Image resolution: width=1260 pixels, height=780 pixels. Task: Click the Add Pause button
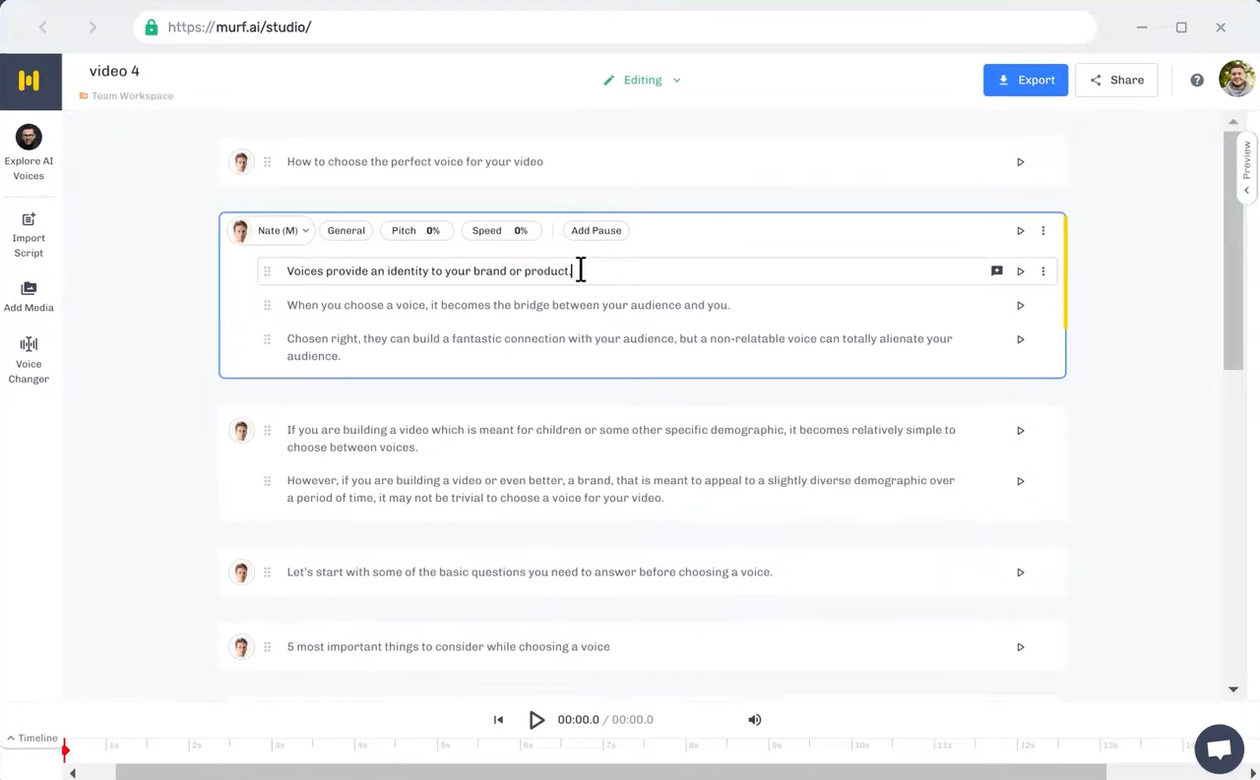tap(596, 231)
